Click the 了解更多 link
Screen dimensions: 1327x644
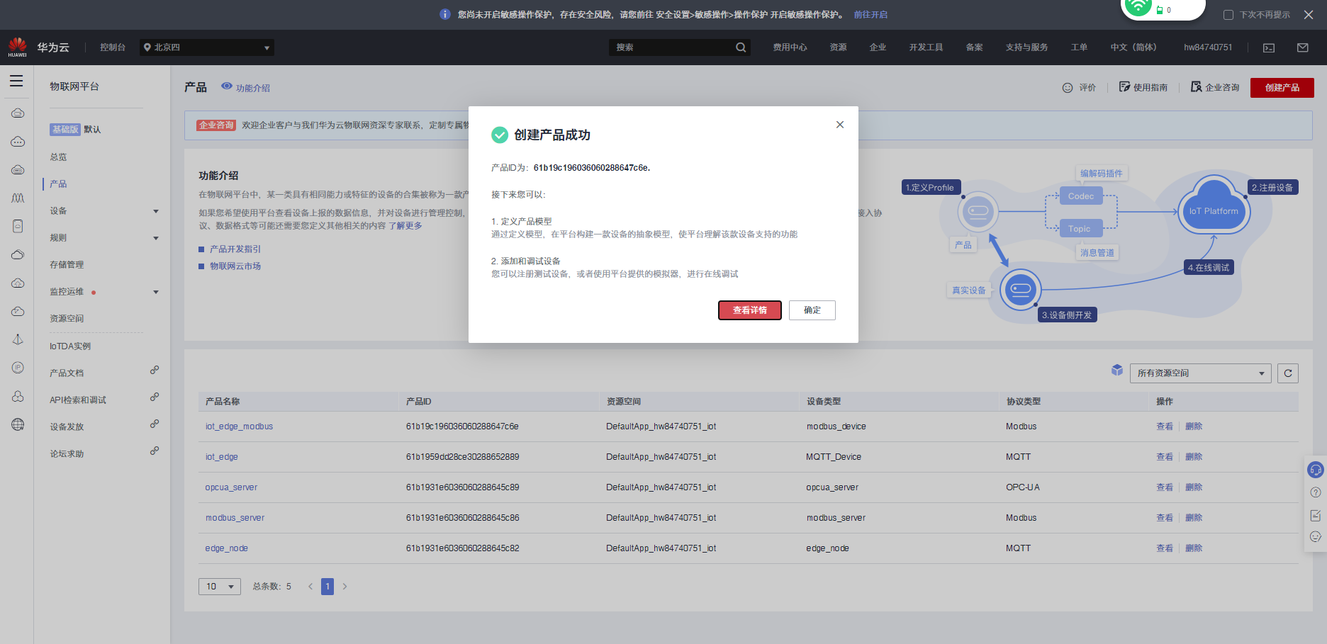[405, 226]
